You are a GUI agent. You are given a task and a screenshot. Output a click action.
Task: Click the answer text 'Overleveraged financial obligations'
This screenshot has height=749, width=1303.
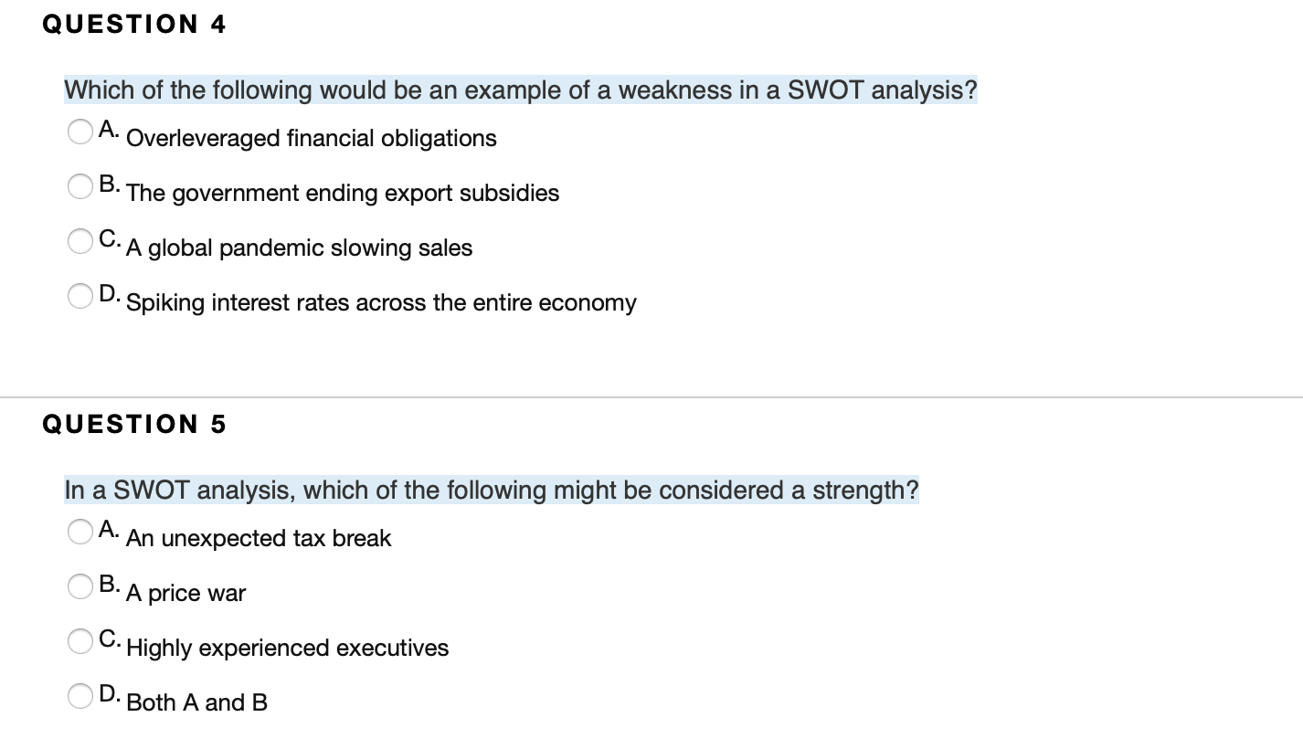(x=311, y=139)
